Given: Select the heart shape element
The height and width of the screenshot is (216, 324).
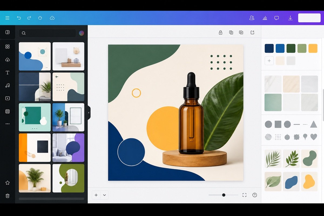Looking at the screenshot, I should tap(313, 137).
